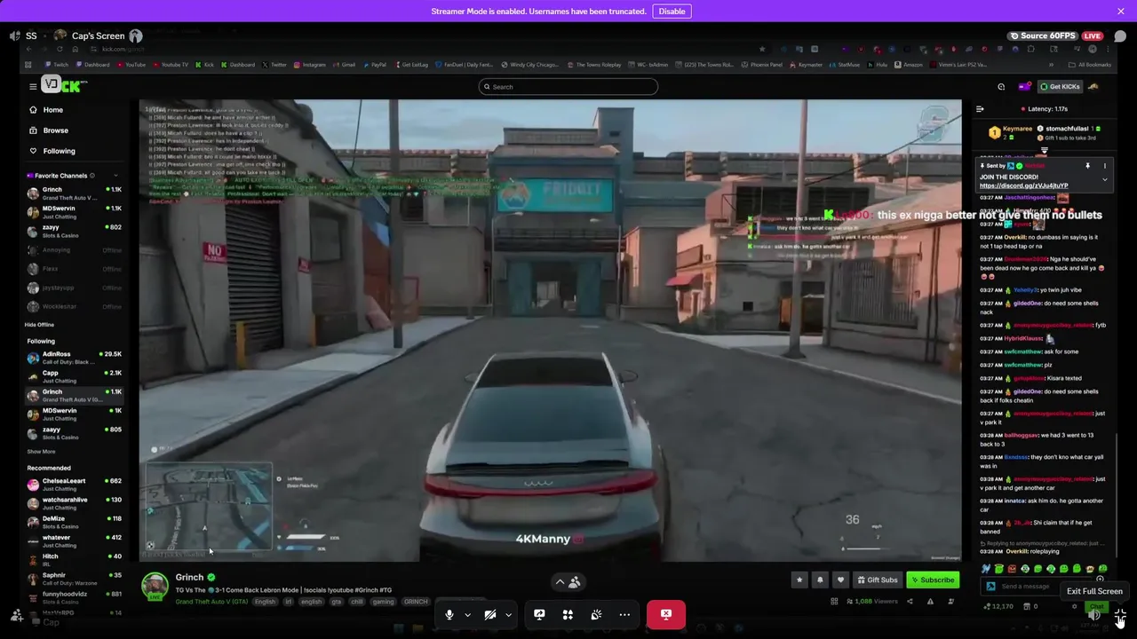Open watchsarahlive recommended channel
The image size is (1137, 639).
click(x=73, y=503)
